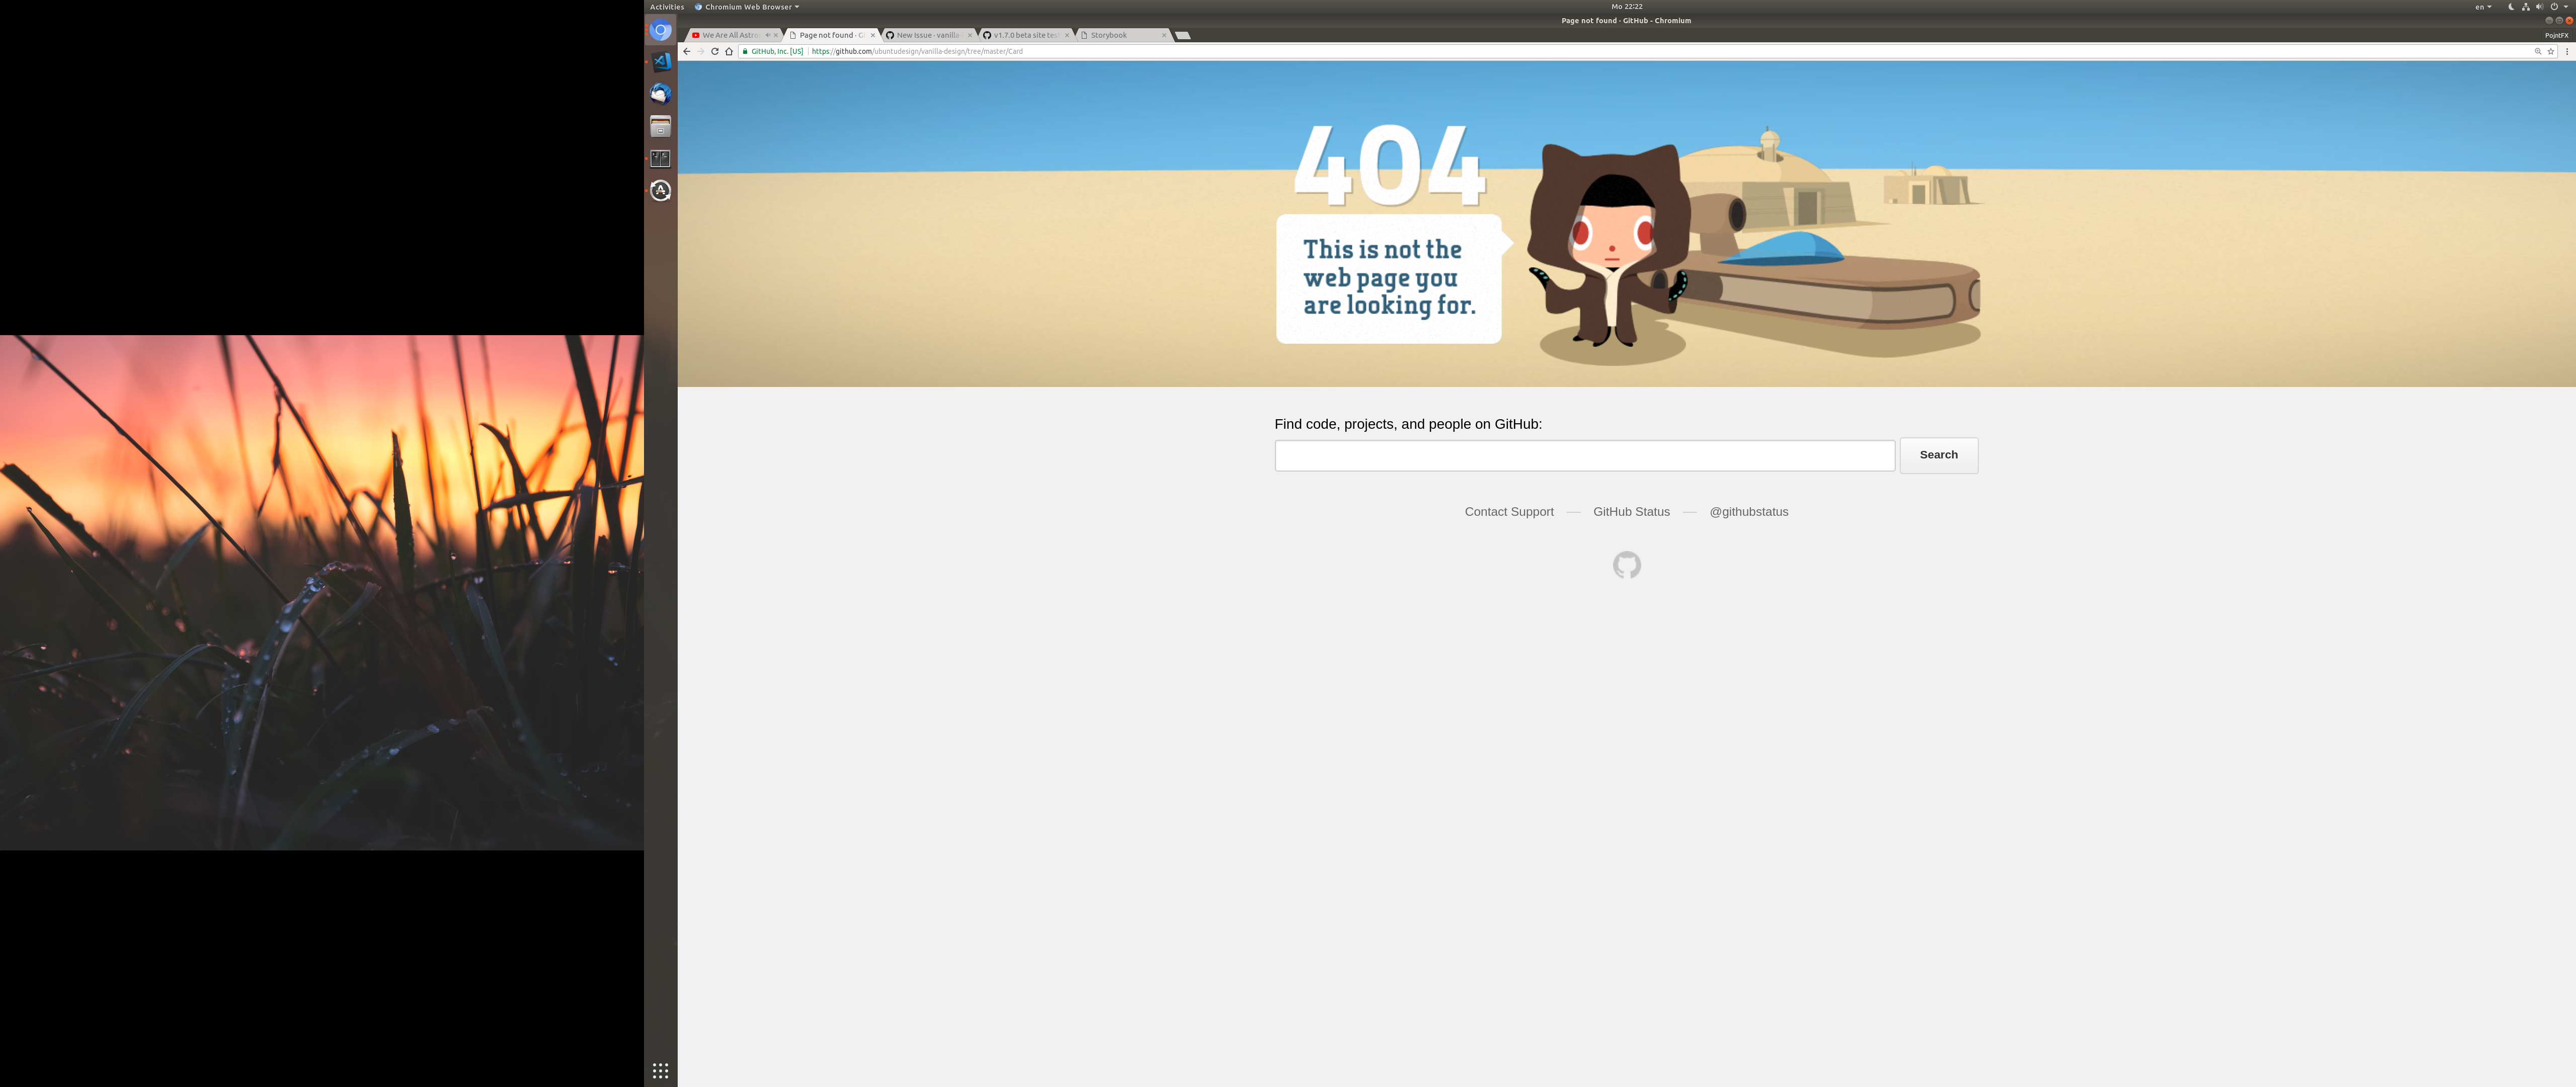Image resolution: width=2576 pixels, height=1087 pixels.
Task: Open the browser home page
Action: (729, 51)
